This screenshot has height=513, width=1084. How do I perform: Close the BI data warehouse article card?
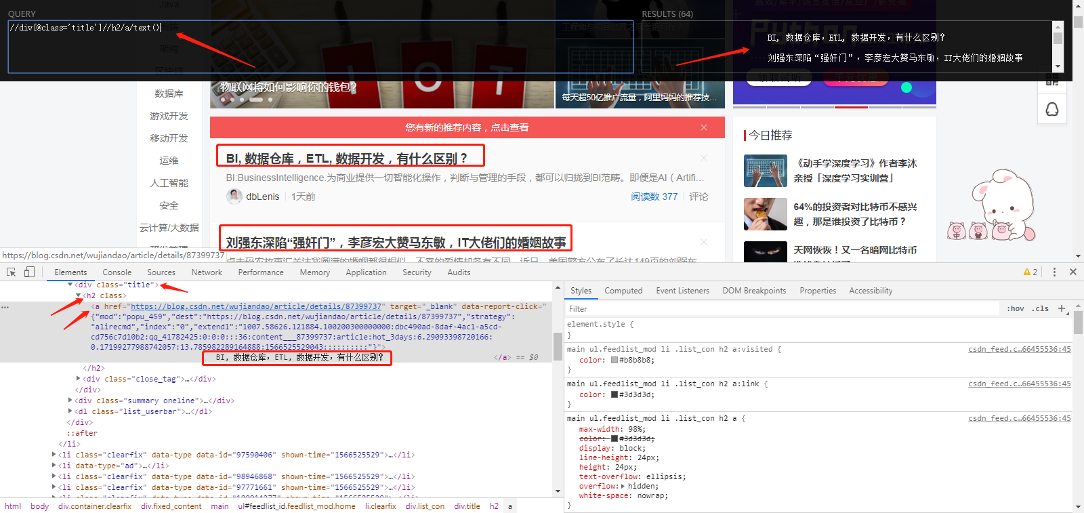704,157
